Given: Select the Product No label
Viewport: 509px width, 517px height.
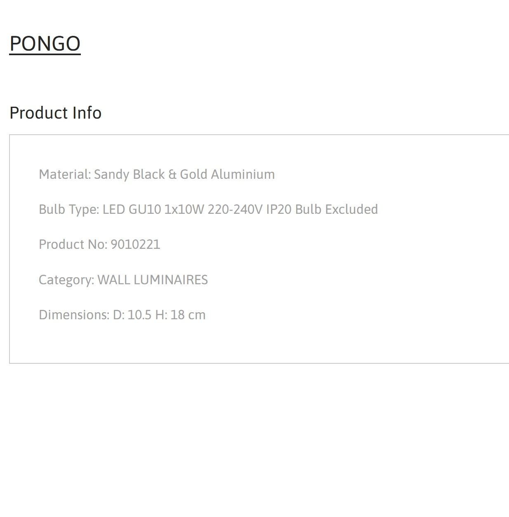Looking at the screenshot, I should [x=73, y=244].
